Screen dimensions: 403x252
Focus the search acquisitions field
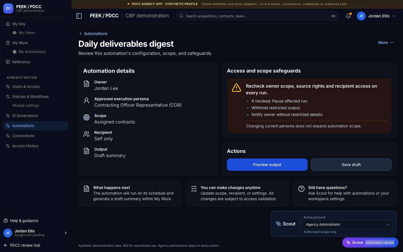(x=257, y=16)
